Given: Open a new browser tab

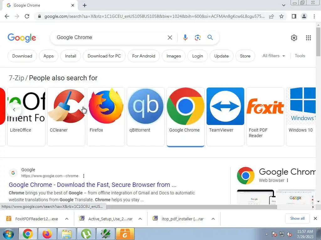Looking at the screenshot, I should [x=85, y=5].
